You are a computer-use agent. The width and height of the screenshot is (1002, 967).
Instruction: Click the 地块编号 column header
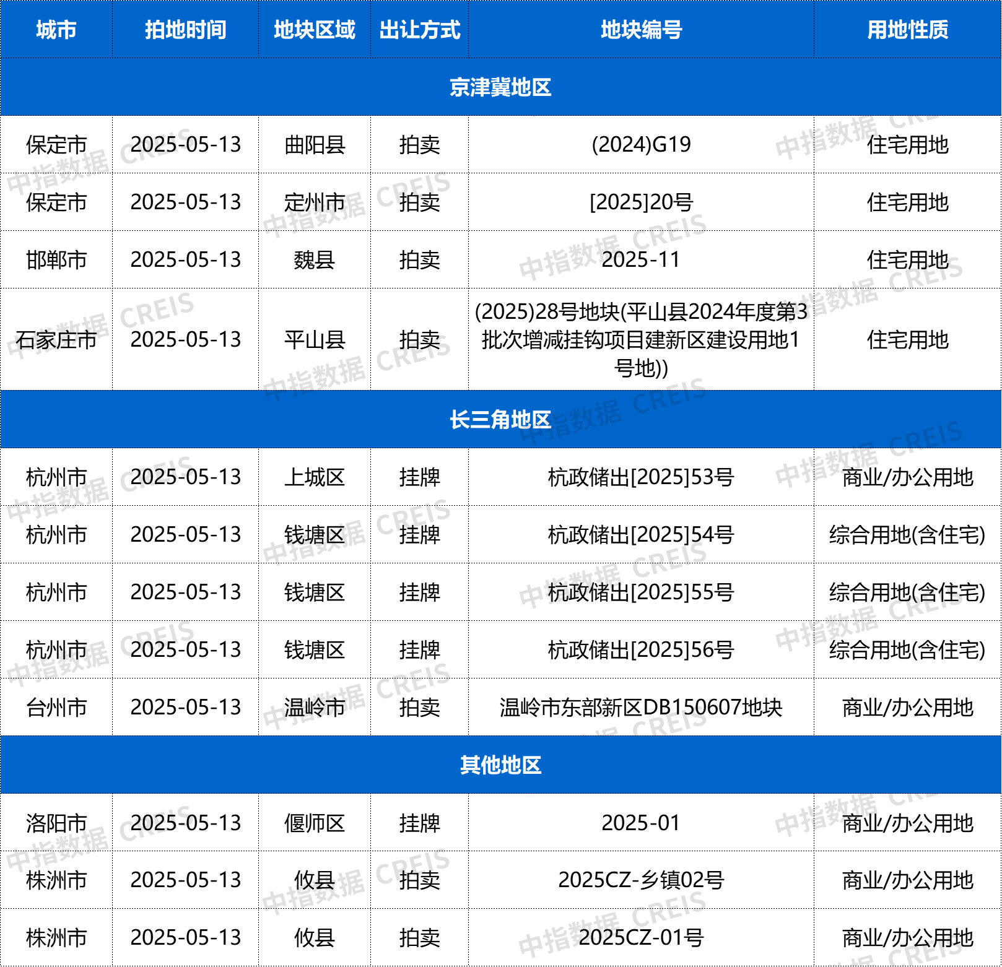[642, 30]
